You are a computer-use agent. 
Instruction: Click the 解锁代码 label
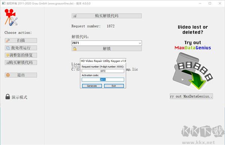click(80, 37)
